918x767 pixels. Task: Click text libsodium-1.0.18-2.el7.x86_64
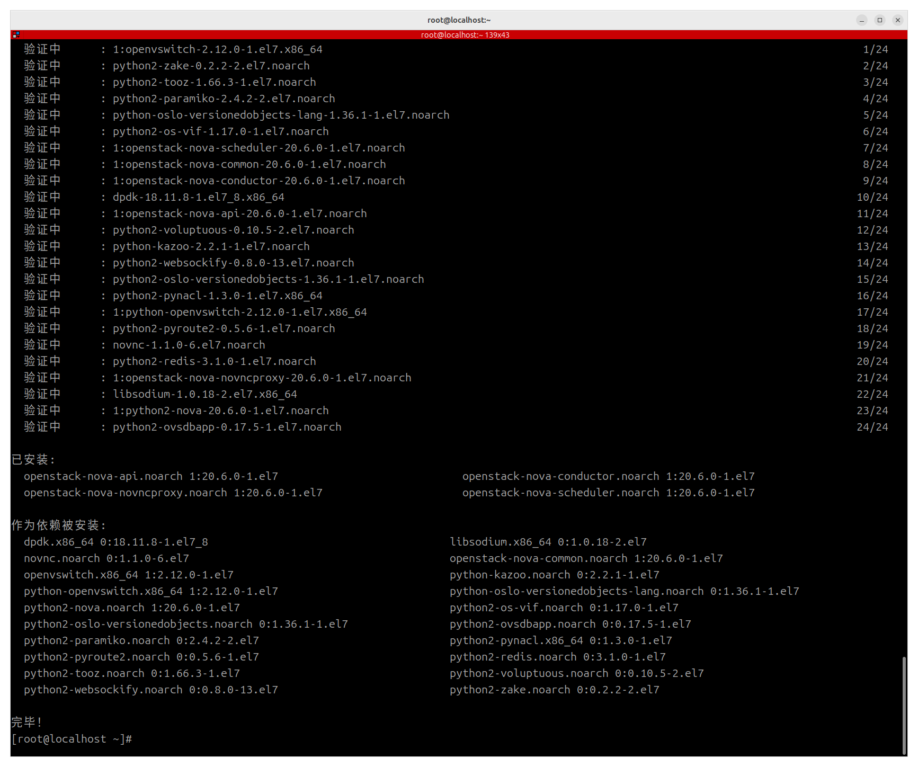[x=205, y=394]
